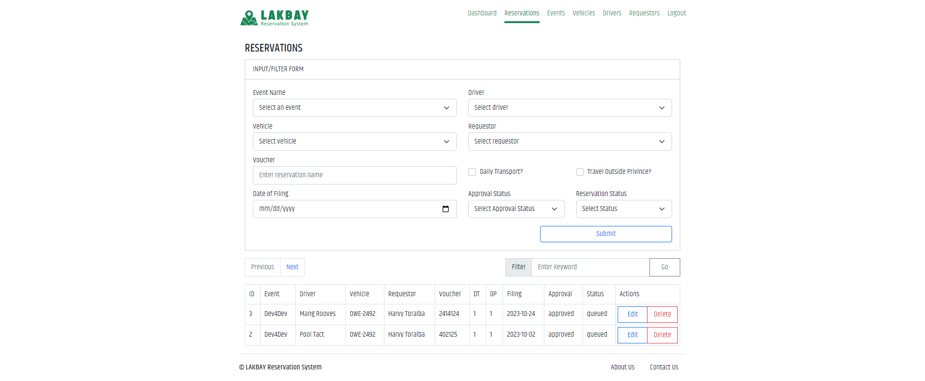Open the Reservation Status dropdown
The width and height of the screenshot is (925, 381).
coord(623,209)
